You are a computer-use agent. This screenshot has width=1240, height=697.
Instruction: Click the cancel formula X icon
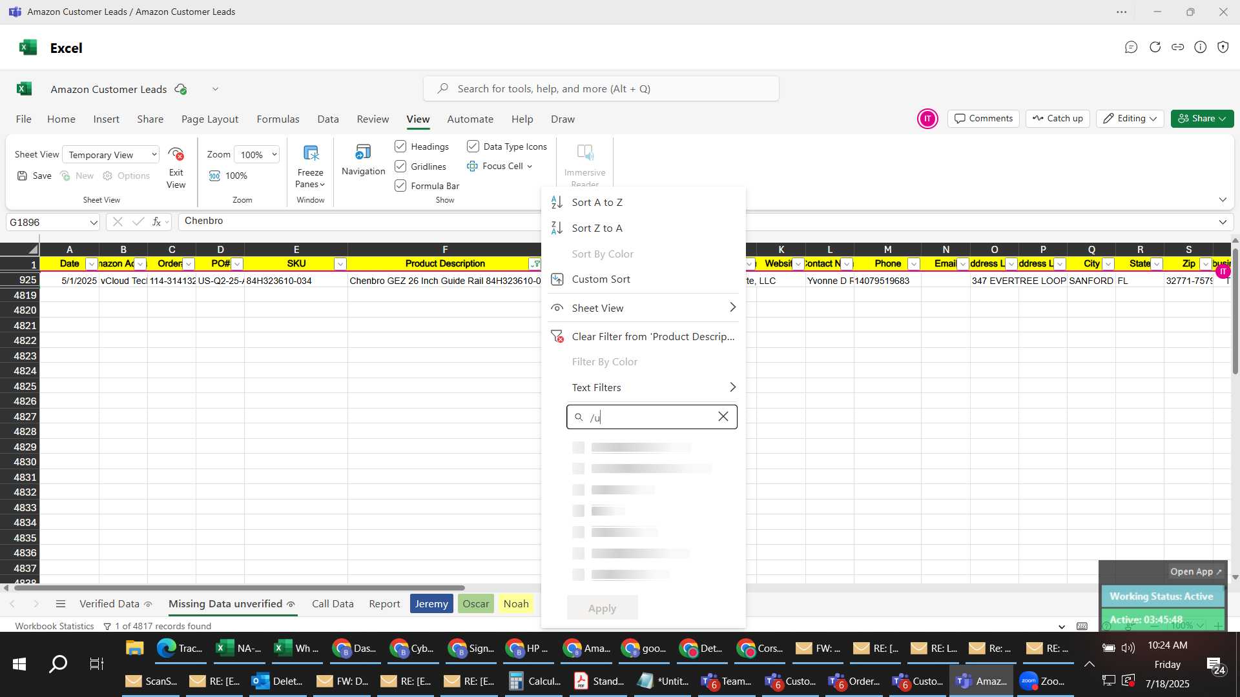(x=117, y=222)
